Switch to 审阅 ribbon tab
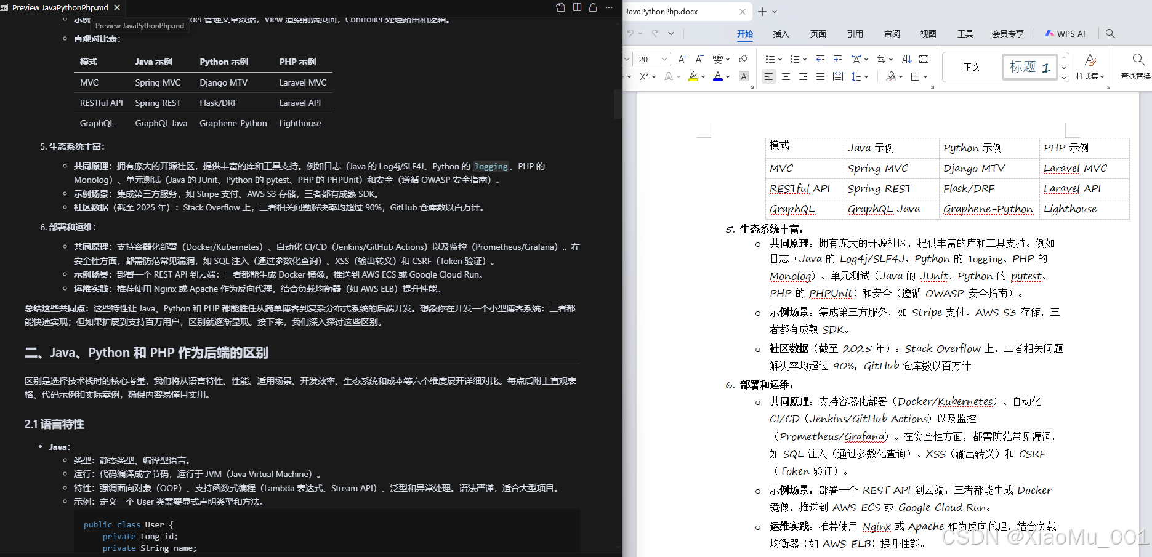The height and width of the screenshot is (557, 1152). click(892, 34)
